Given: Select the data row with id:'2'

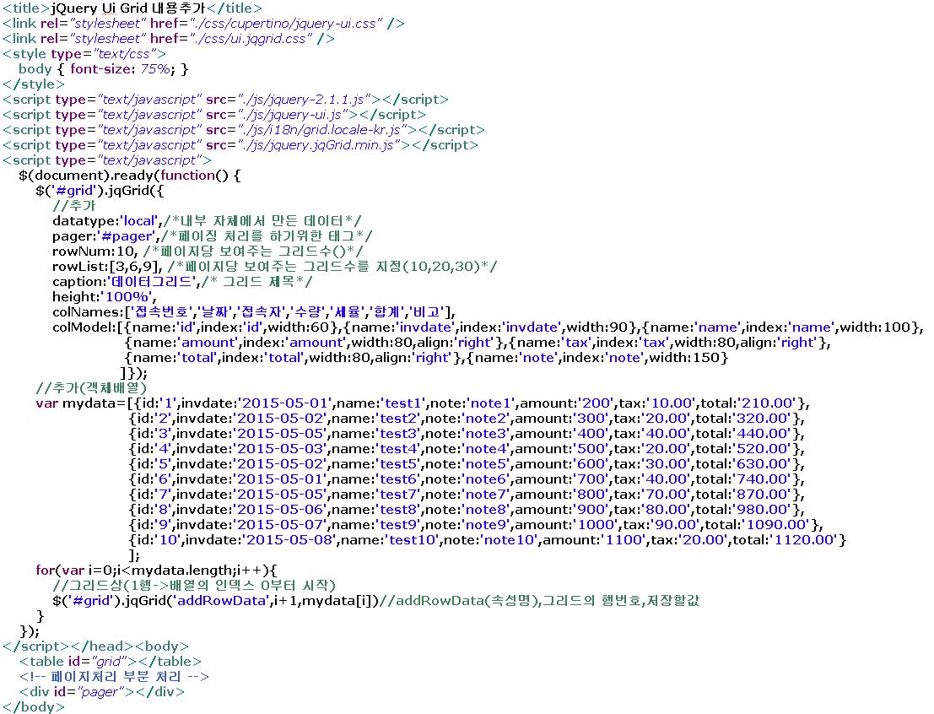Looking at the screenshot, I should pos(467,419).
